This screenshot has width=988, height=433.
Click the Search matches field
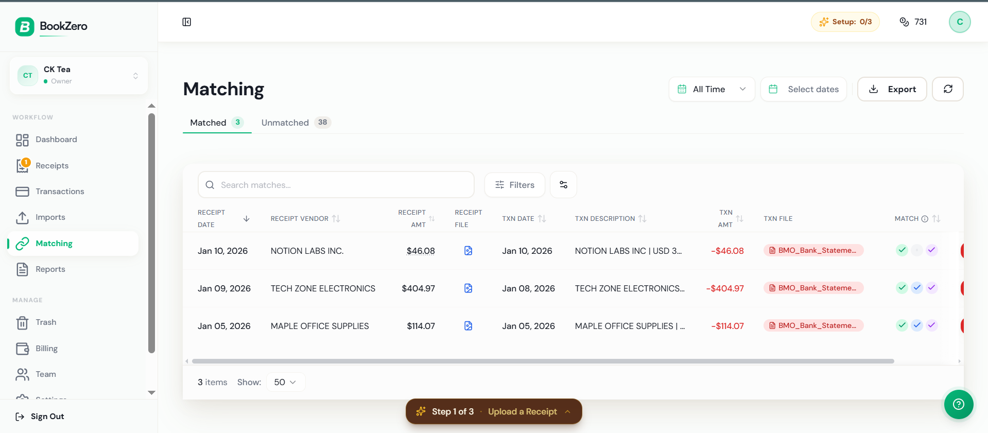coord(336,185)
